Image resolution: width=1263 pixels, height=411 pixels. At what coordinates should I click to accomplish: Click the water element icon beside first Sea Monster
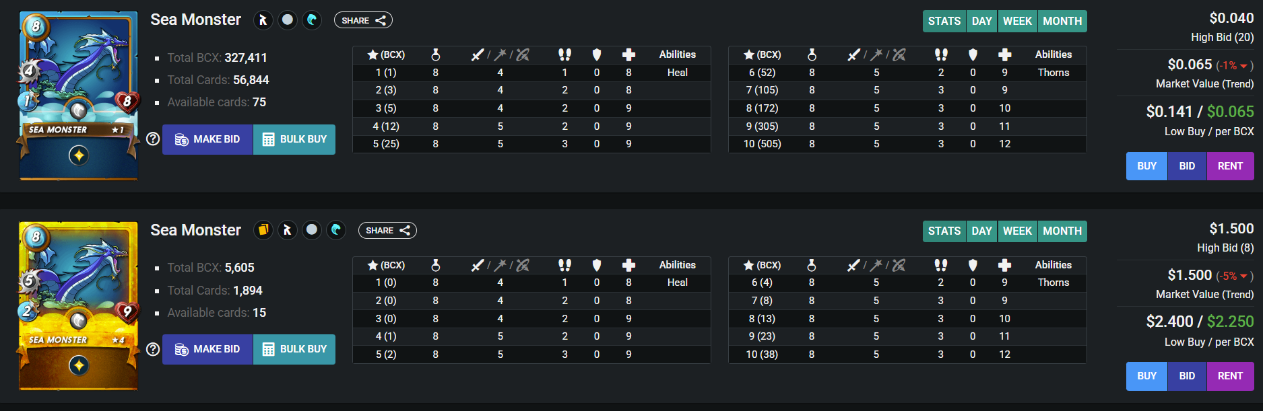(311, 20)
